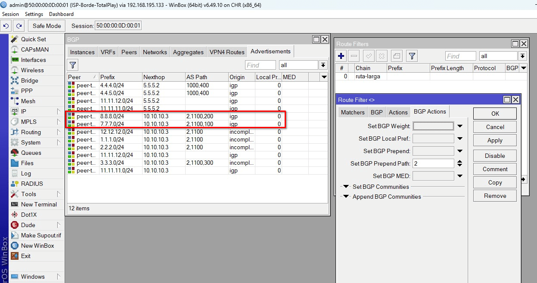Viewport: 537px width, 283px height.
Task: Click the filter funnel icon in Route Filters
Action: click(412, 56)
